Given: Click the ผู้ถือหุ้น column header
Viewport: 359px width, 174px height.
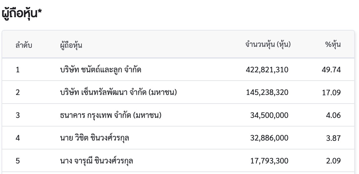Looking at the screenshot, I should click(x=71, y=45).
